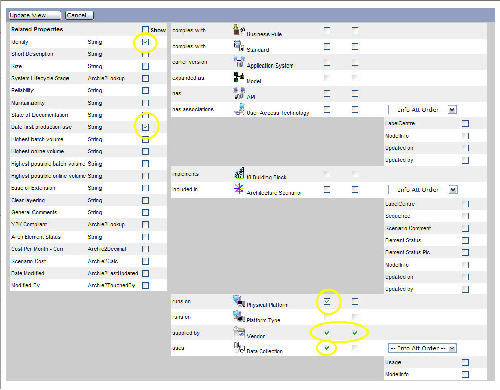Open Info Att Order dropdown for Data Collection
500x390 pixels.
pyautogui.click(x=422, y=348)
